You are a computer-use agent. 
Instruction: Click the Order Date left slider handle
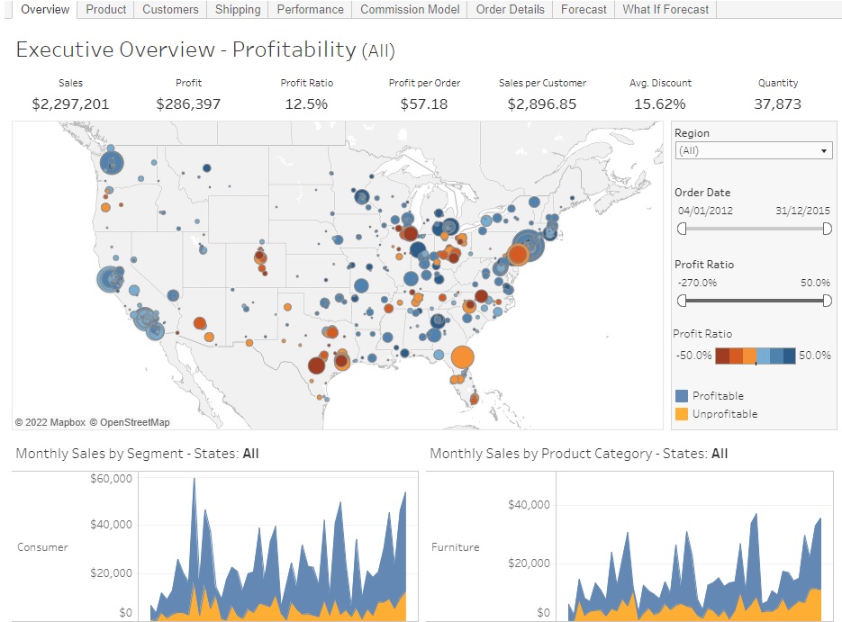682,229
